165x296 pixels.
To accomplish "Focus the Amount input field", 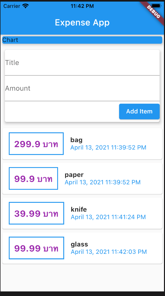I will [x=82, y=89].
